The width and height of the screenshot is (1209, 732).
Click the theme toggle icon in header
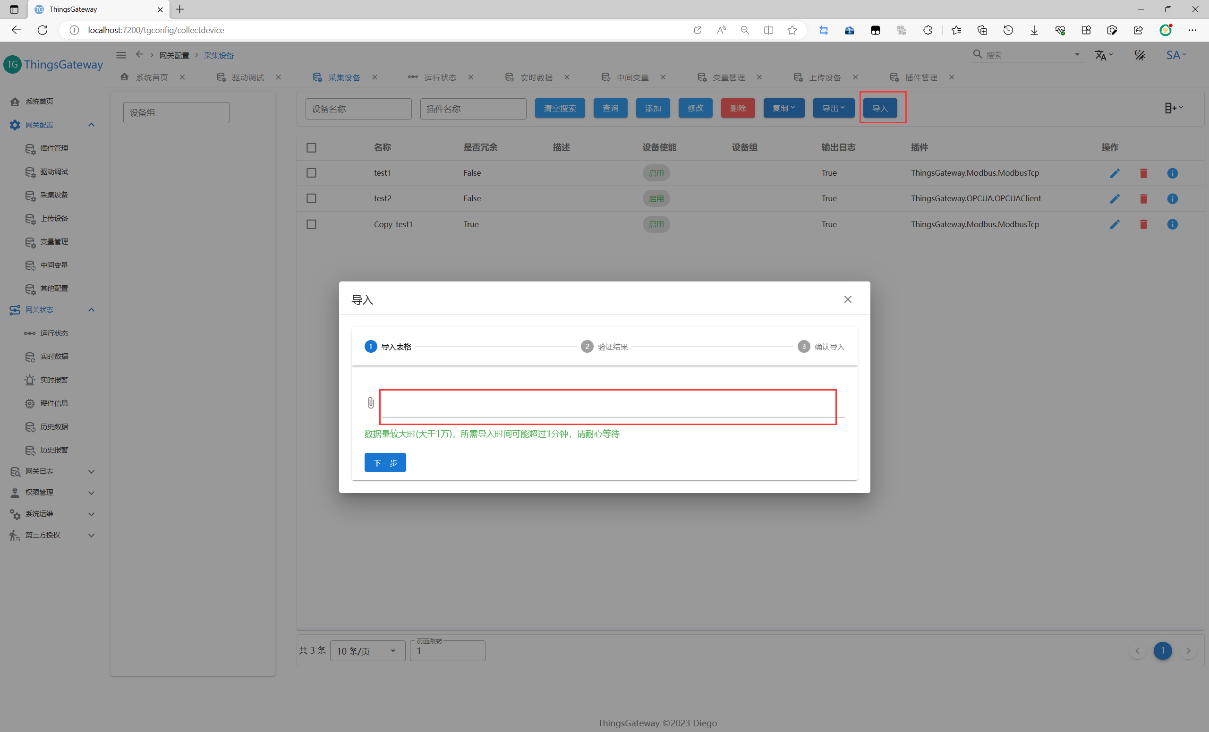click(x=1140, y=55)
